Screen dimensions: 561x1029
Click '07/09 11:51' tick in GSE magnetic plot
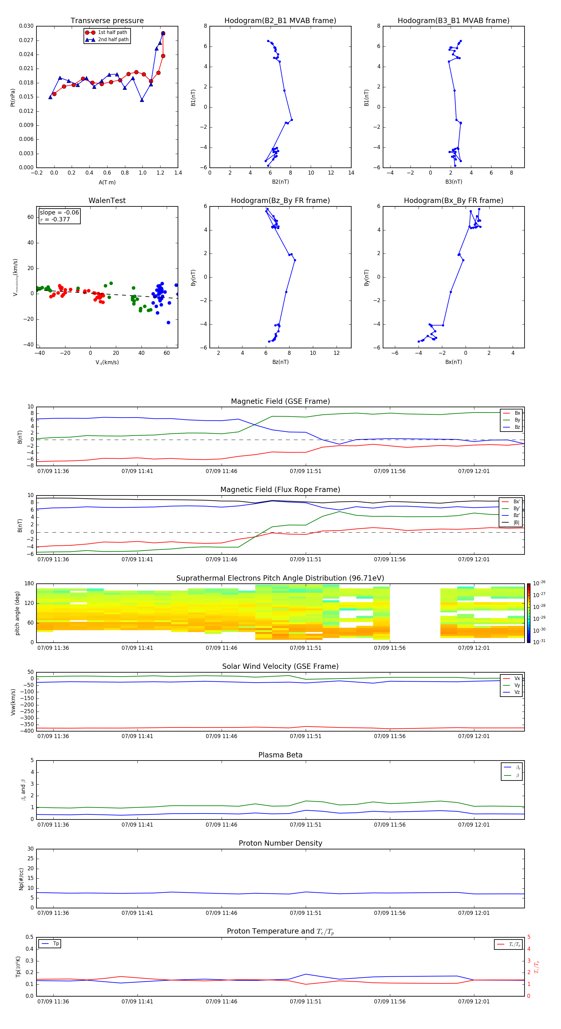[305, 471]
